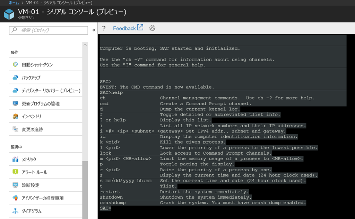355x219 pixels.
Task: Click the disaster recovery icon
Action: (x=15, y=90)
